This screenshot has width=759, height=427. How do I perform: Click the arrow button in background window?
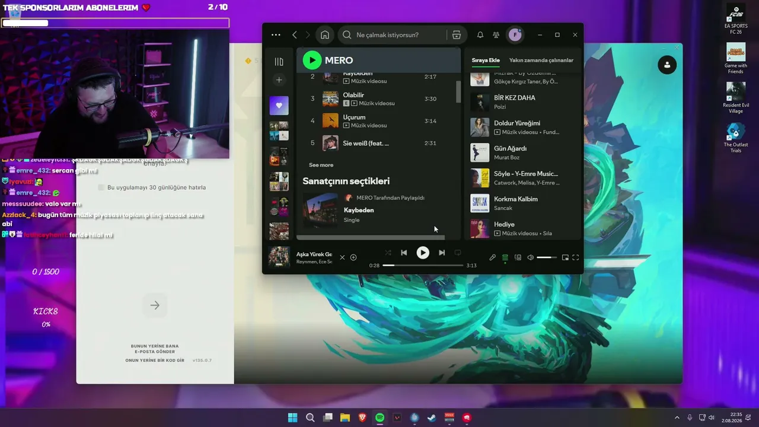click(x=155, y=305)
